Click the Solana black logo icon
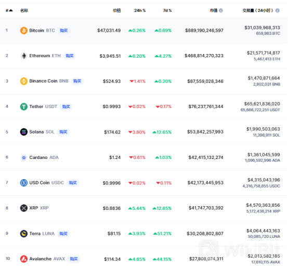The image size is (288, 269). pos(24,132)
